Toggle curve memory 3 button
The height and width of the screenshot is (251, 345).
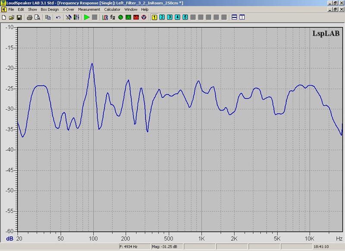pyautogui.click(x=169, y=17)
